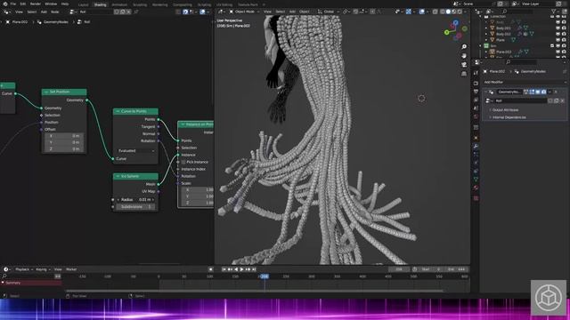Viewport: 570px width, 320px height.
Task: Play the animation forward
Action: 241,269
